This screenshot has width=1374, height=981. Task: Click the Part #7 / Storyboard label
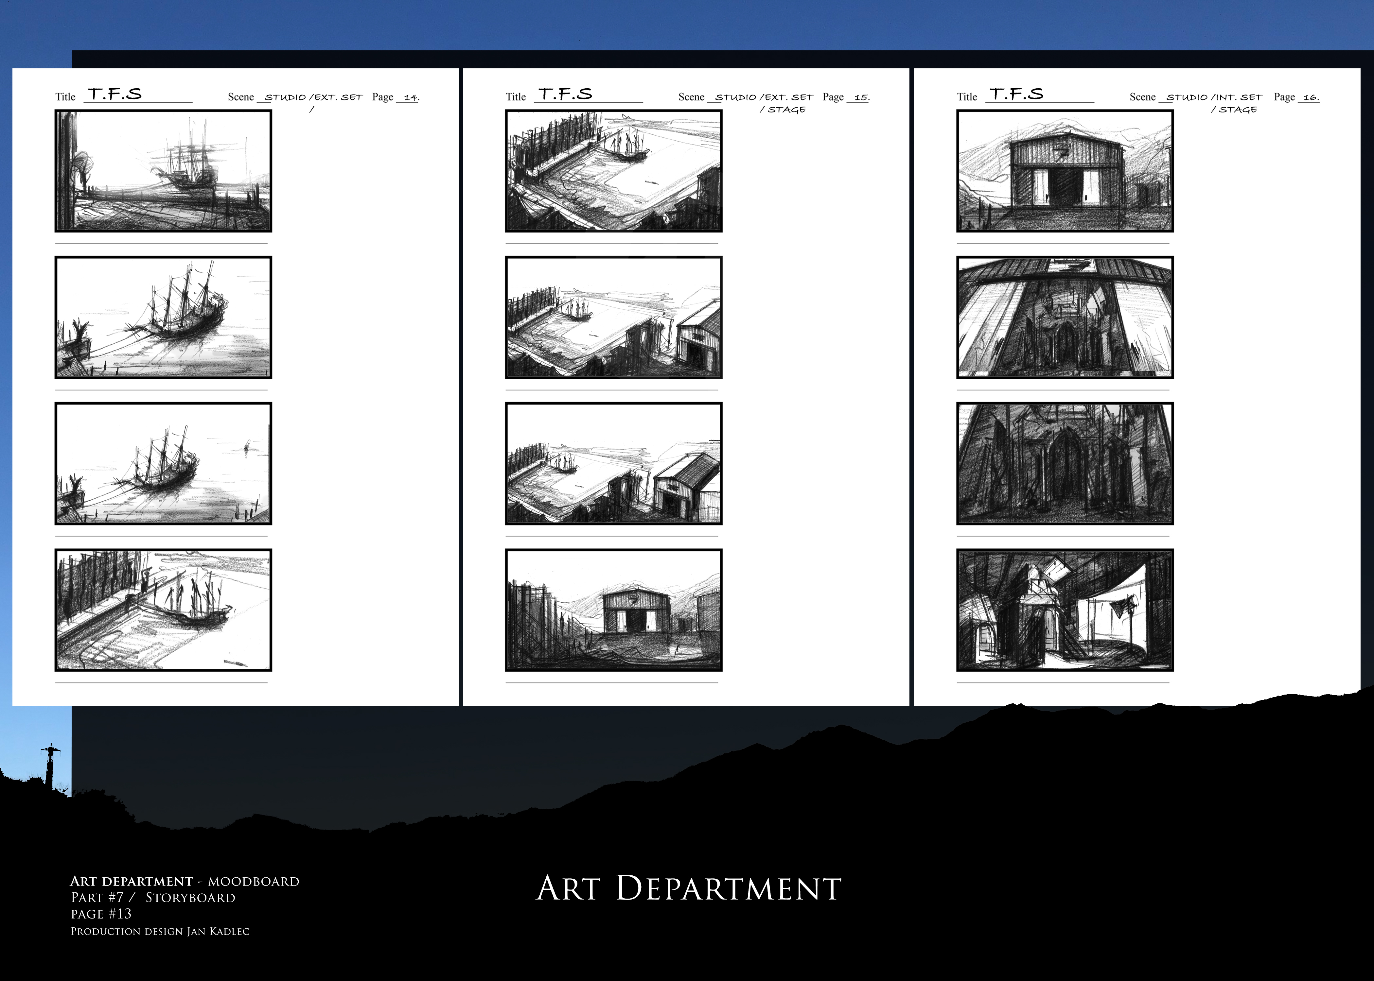pyautogui.click(x=153, y=898)
